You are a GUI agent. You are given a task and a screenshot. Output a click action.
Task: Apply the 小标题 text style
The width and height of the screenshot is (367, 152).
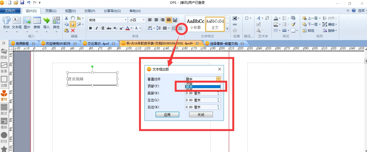click(x=196, y=24)
